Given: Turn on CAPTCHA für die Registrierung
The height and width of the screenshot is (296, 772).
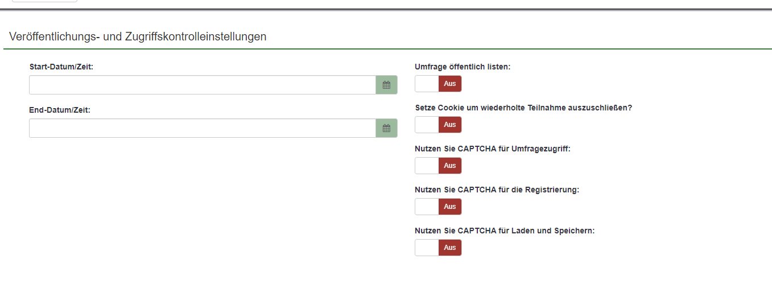Looking at the screenshot, I should click(x=438, y=207).
